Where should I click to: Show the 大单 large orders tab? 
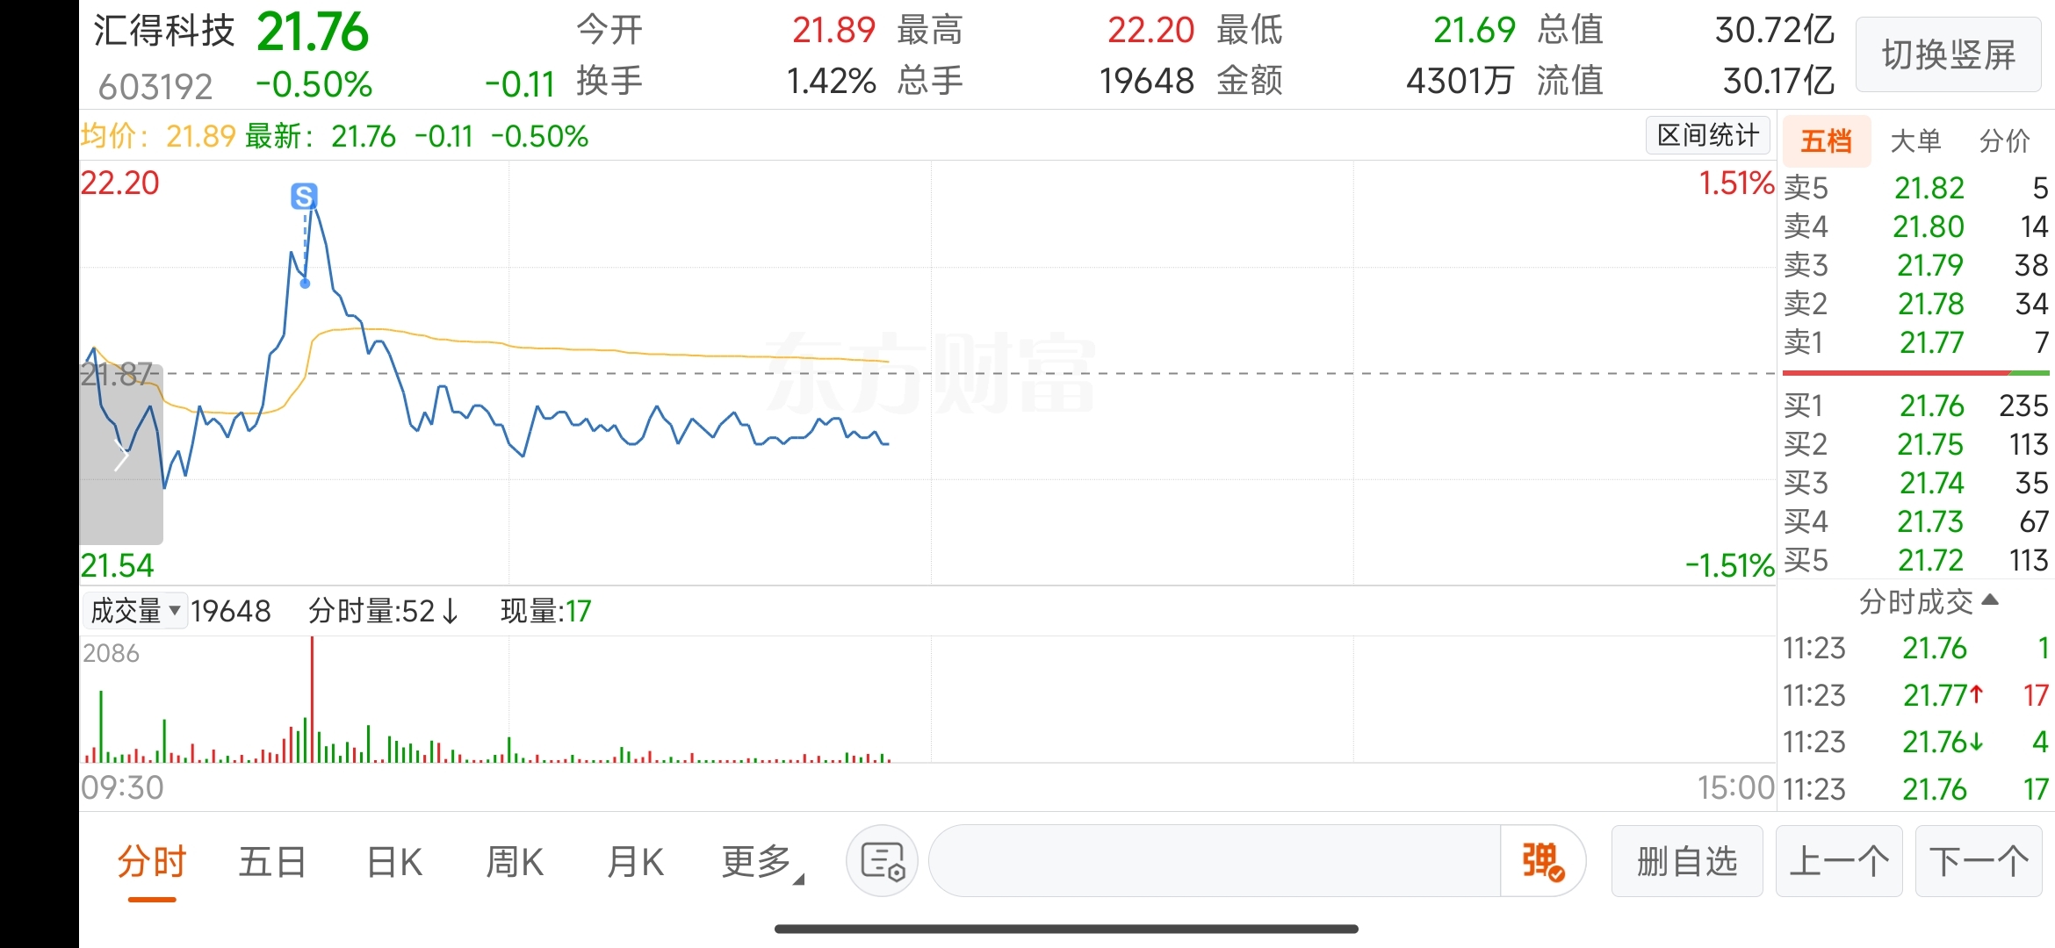coord(1915,140)
